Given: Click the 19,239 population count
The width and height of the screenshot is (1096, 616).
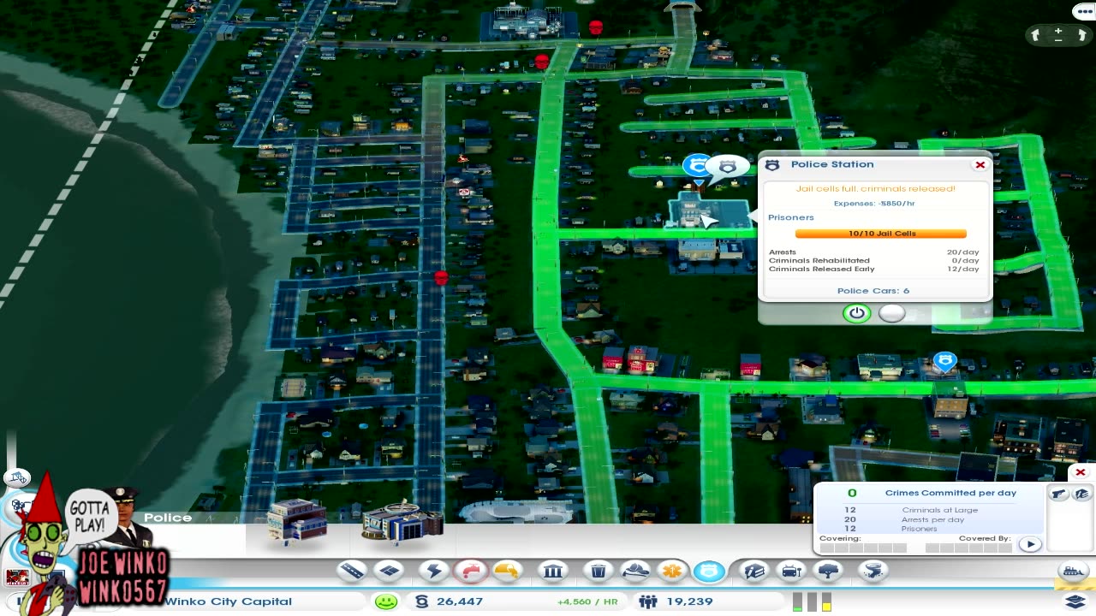Looking at the screenshot, I should pyautogui.click(x=689, y=601).
